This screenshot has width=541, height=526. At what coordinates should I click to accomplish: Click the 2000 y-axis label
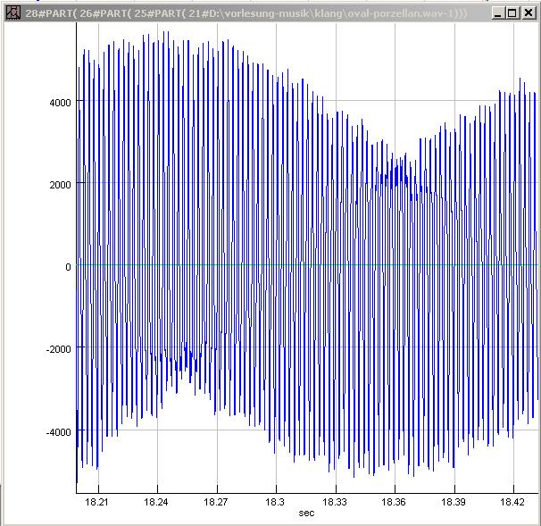tap(60, 185)
